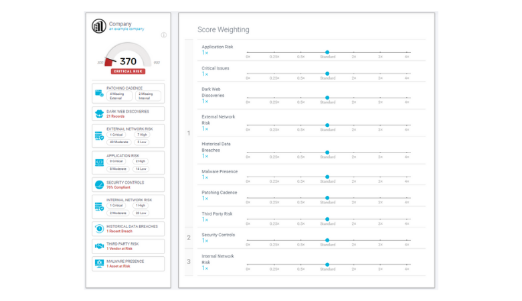Viewport: 522px width, 301px height.
Task: Click the Internal Network Risk server icon
Action: coord(99,207)
